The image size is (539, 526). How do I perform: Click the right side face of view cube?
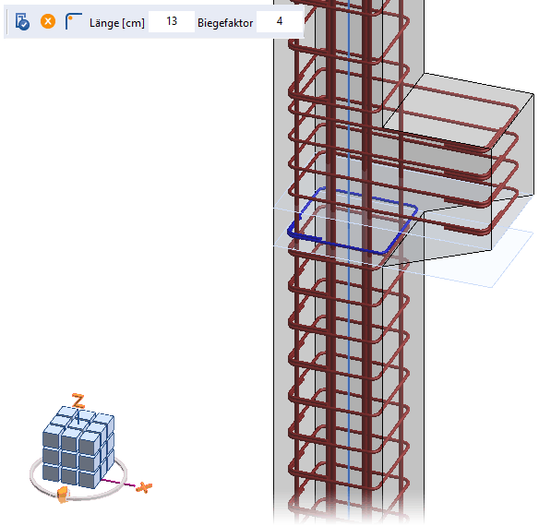click(108, 447)
